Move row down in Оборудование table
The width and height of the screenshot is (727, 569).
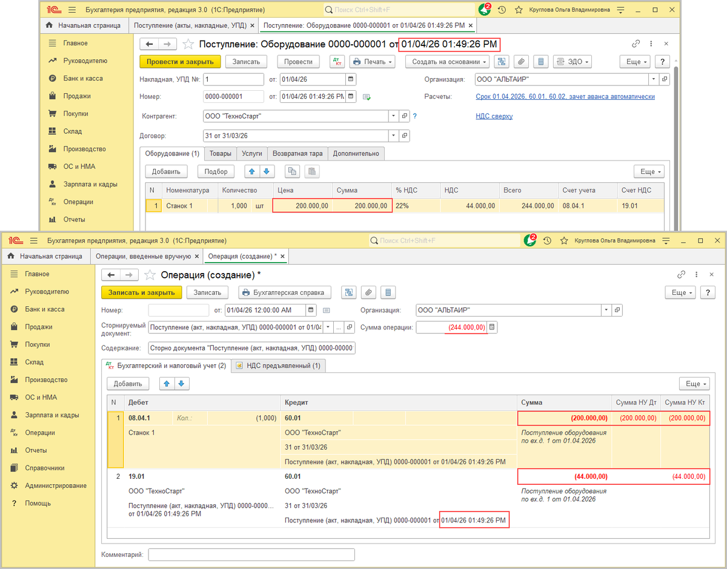click(x=268, y=171)
